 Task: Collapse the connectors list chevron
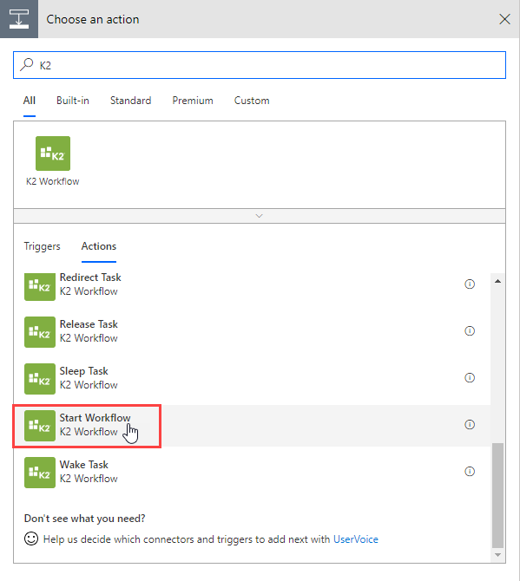tap(260, 216)
